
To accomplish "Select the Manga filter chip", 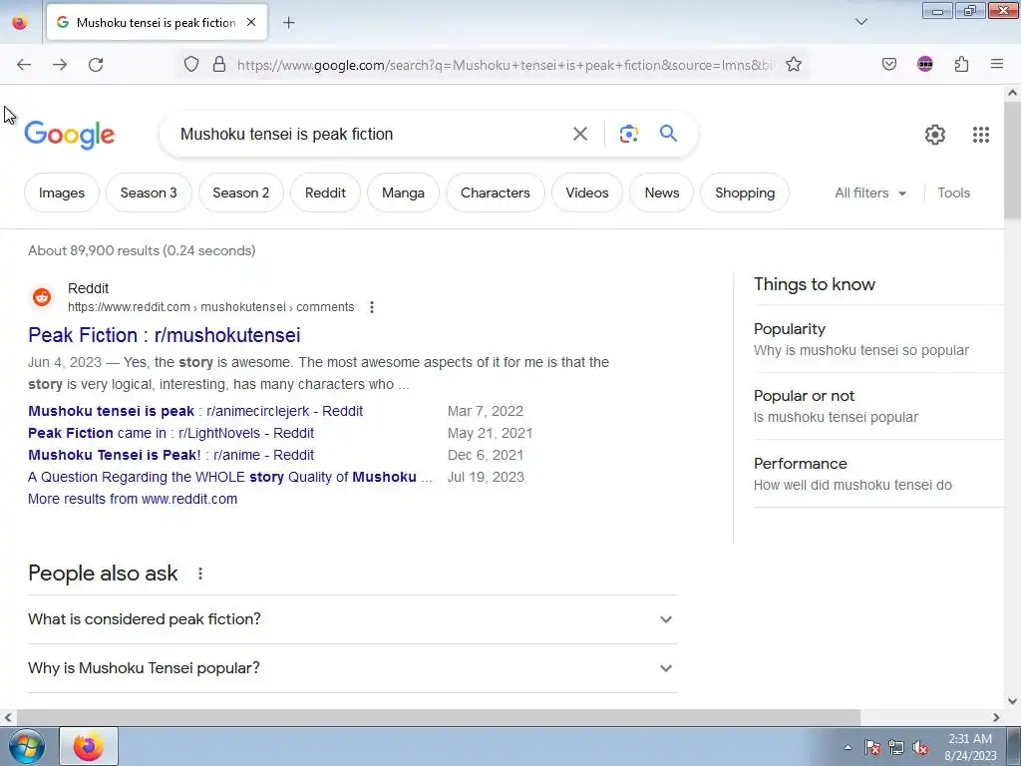I will [403, 192].
